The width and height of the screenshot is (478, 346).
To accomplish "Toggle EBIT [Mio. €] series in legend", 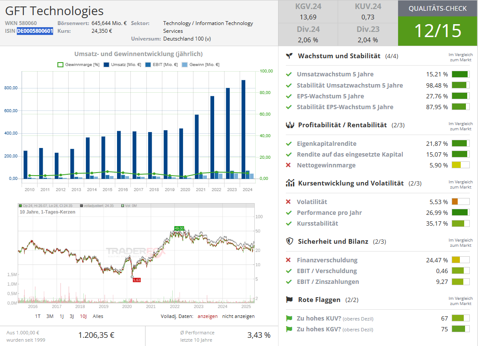I will [161, 65].
